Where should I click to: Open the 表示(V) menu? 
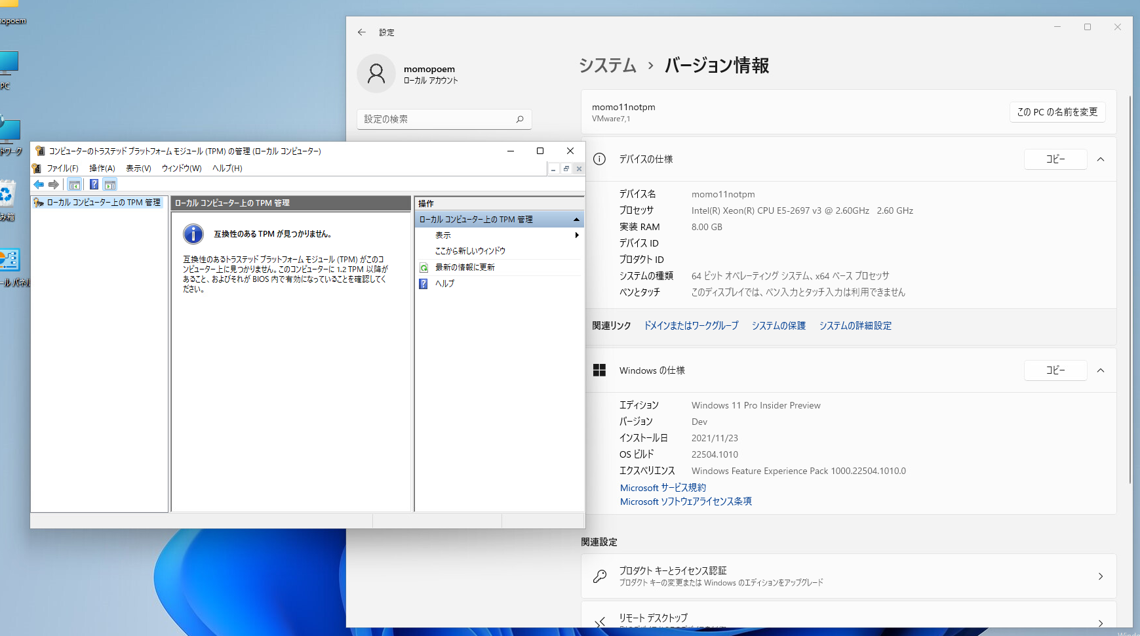tap(138, 169)
